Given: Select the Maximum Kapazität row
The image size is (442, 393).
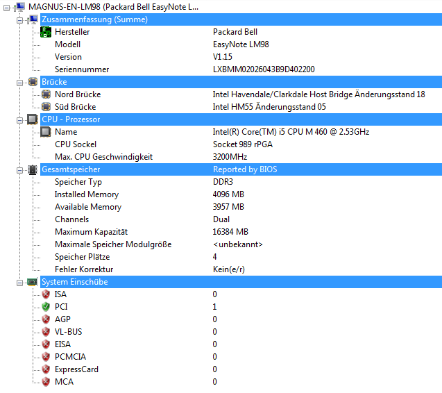Looking at the screenshot, I should (241, 232).
